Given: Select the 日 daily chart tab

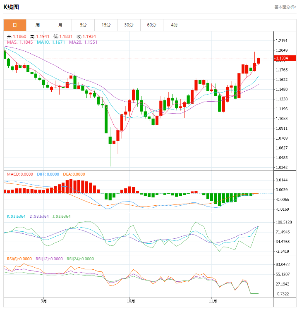Looking at the screenshot, I should (x=15, y=25).
